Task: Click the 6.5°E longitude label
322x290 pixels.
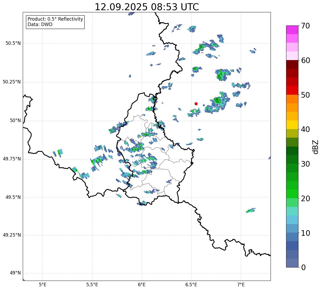Action: point(191,284)
